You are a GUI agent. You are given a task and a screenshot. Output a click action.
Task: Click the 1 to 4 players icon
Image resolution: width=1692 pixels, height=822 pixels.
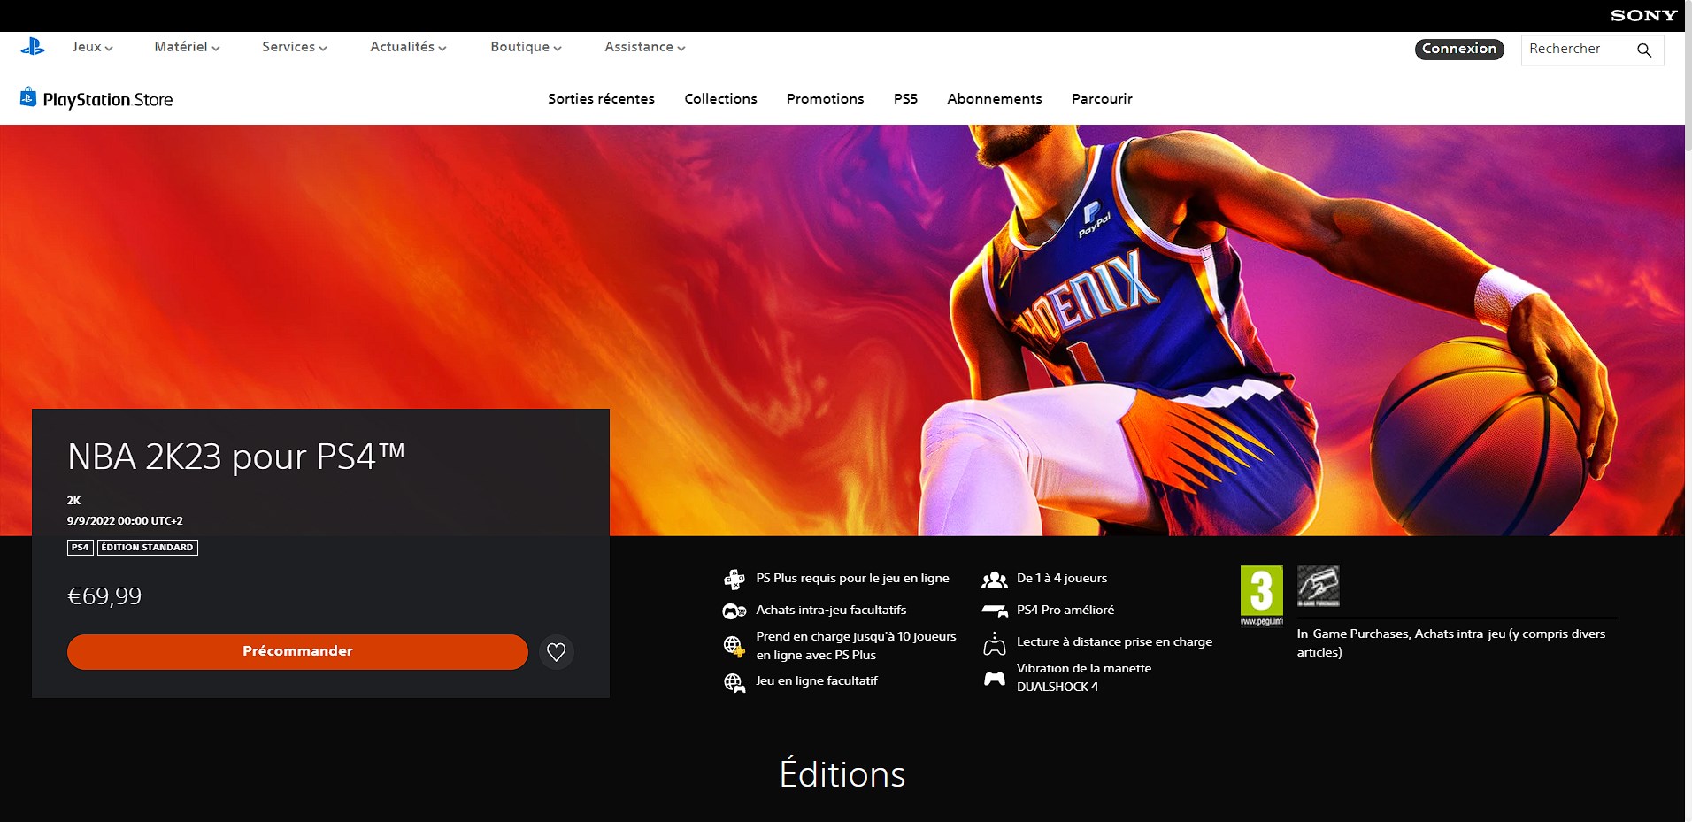(995, 580)
